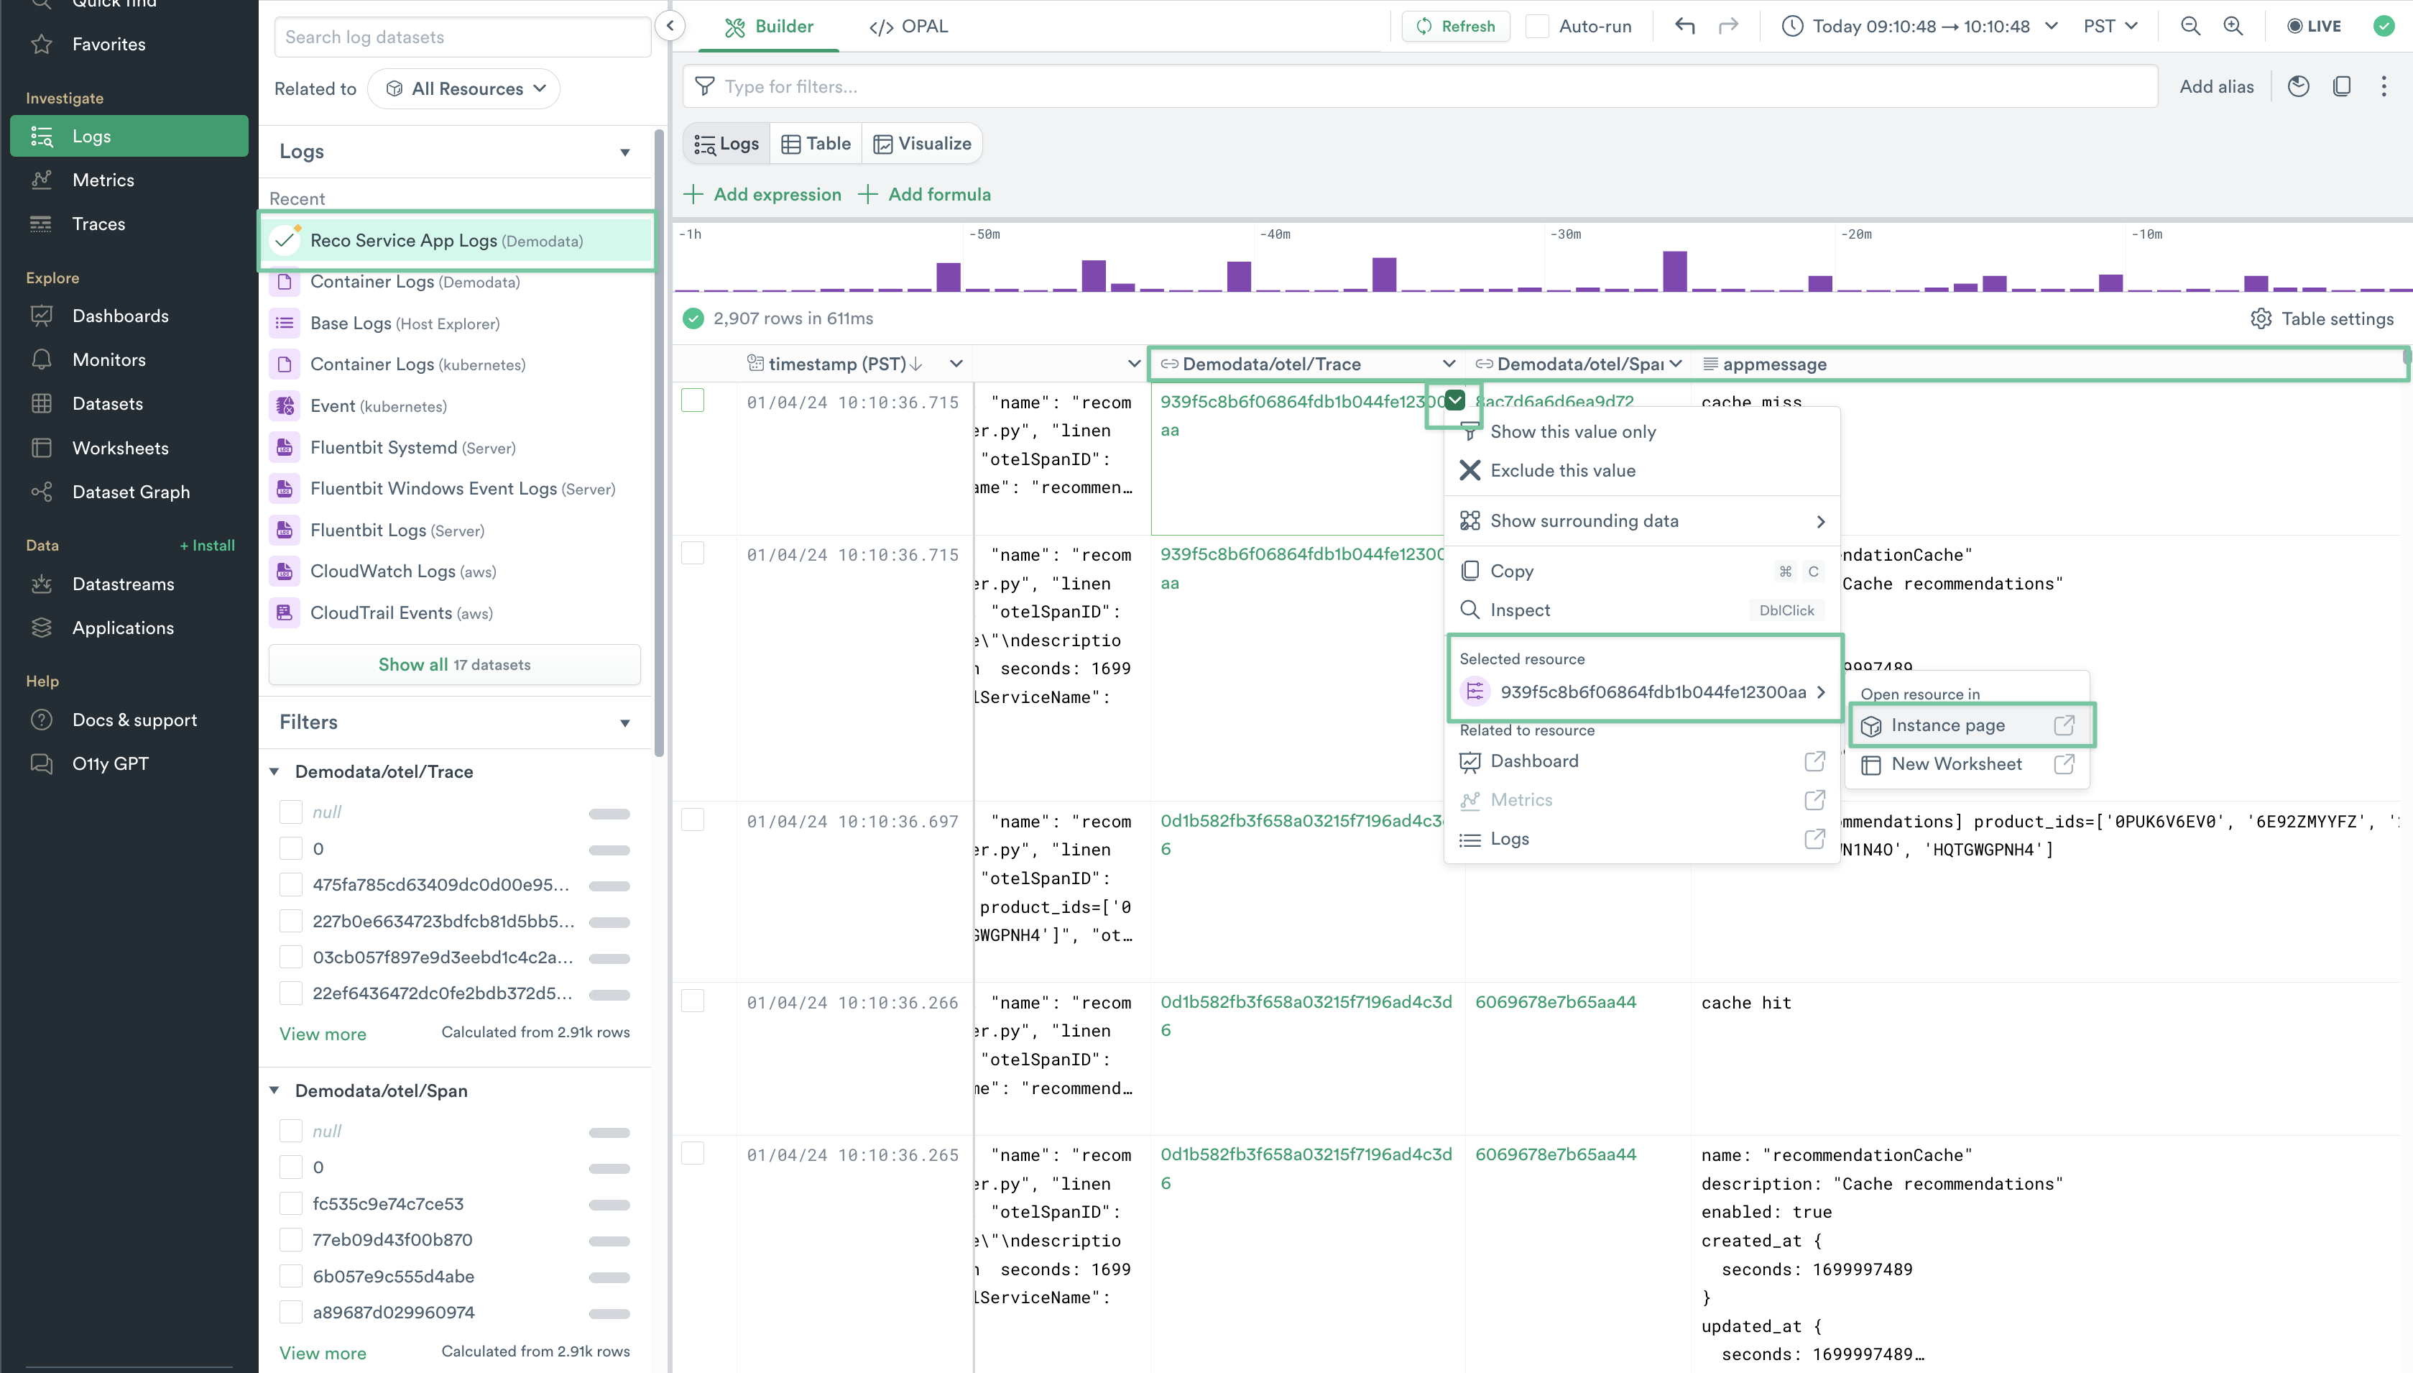Choose Show this value only
2413x1373 pixels.
pyautogui.click(x=1642, y=432)
